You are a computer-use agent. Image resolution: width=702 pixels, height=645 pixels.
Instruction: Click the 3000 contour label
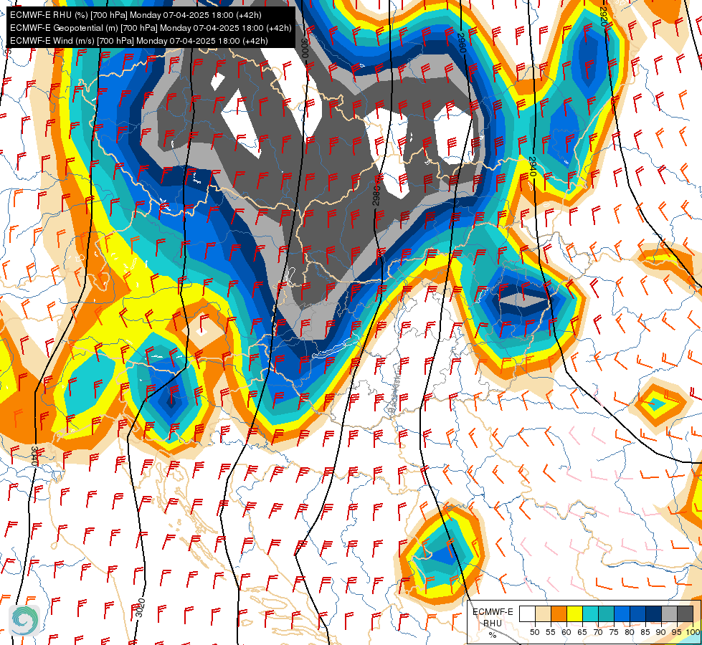click(x=305, y=48)
